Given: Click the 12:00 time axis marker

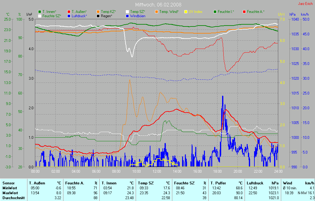Looking at the screenshot, I should click(157, 171).
